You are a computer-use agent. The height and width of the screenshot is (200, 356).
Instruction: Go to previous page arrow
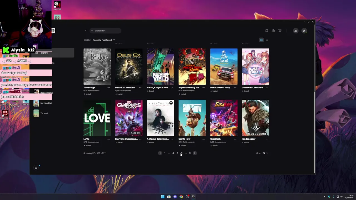click(x=160, y=153)
